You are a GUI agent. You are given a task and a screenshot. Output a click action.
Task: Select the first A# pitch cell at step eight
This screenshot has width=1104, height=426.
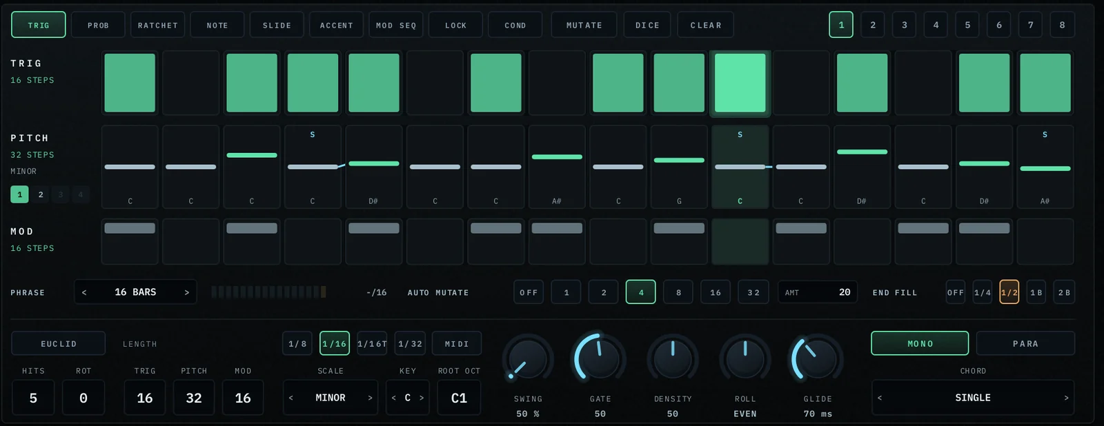557,167
